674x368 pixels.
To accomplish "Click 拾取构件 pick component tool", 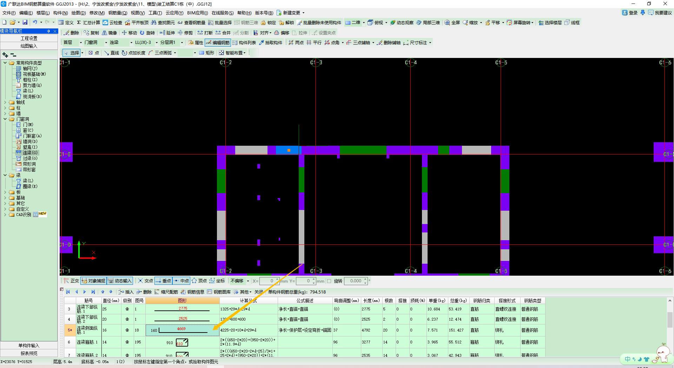I will click(x=271, y=42).
